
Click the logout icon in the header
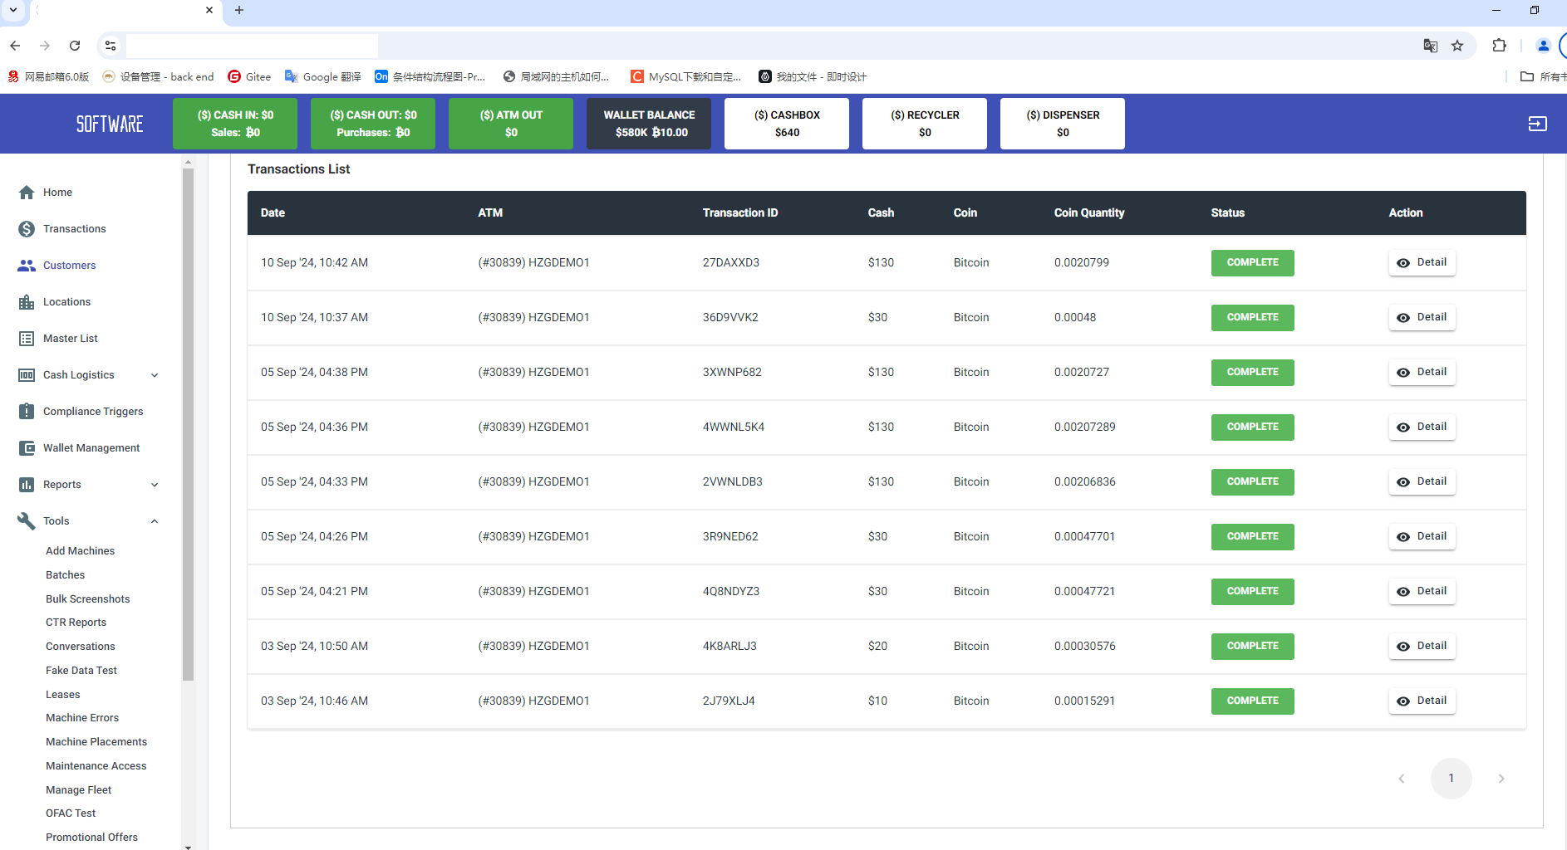click(1537, 124)
